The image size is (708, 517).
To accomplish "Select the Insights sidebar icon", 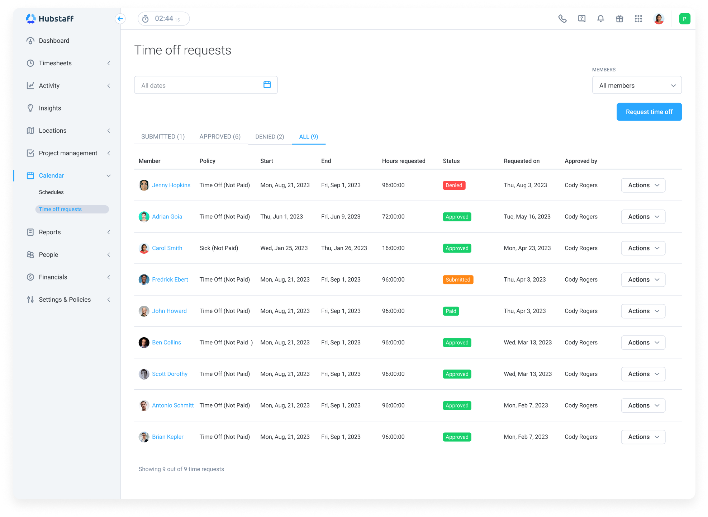I will (30, 108).
